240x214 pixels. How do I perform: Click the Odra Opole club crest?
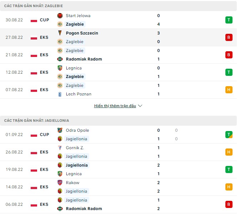[x=60, y=130]
